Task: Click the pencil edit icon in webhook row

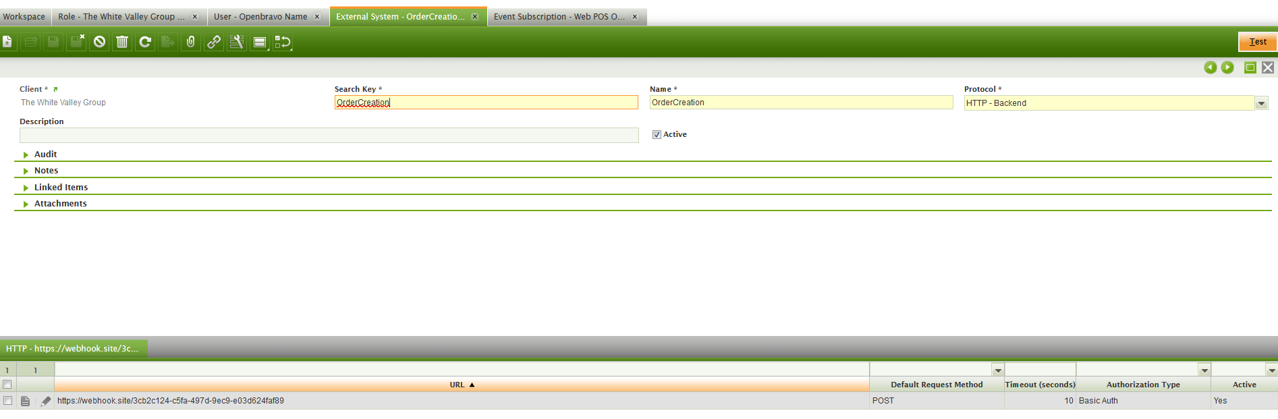Action: 45,401
